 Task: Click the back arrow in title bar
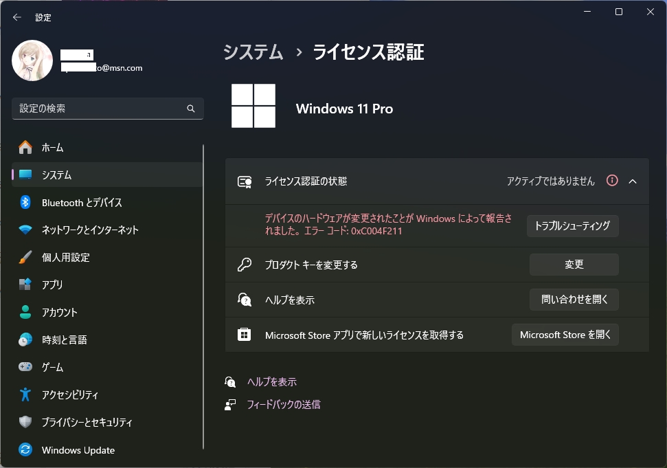click(x=17, y=17)
